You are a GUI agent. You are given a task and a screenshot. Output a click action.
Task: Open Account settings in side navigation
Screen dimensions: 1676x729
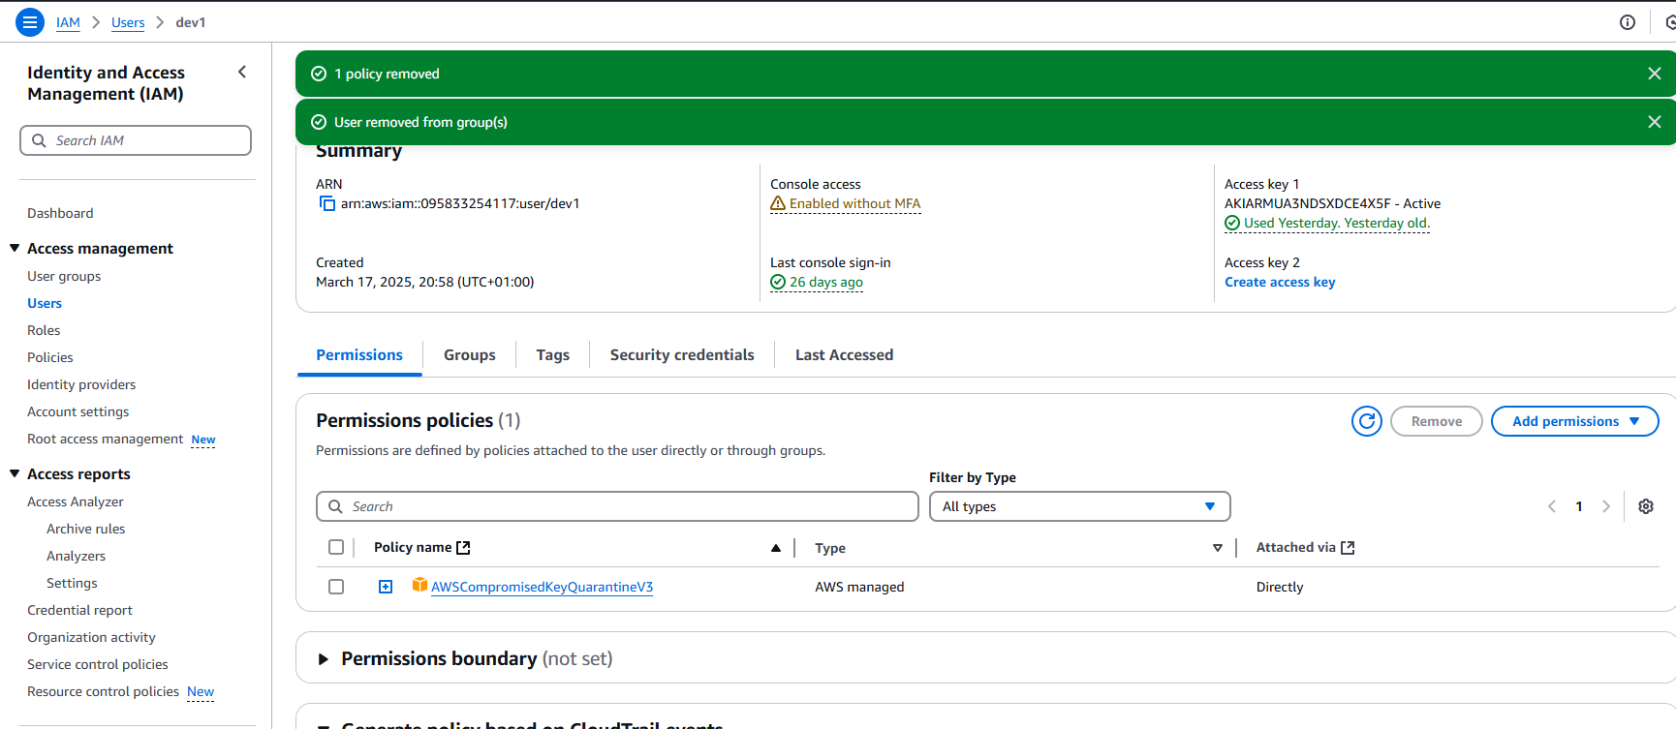click(x=78, y=411)
